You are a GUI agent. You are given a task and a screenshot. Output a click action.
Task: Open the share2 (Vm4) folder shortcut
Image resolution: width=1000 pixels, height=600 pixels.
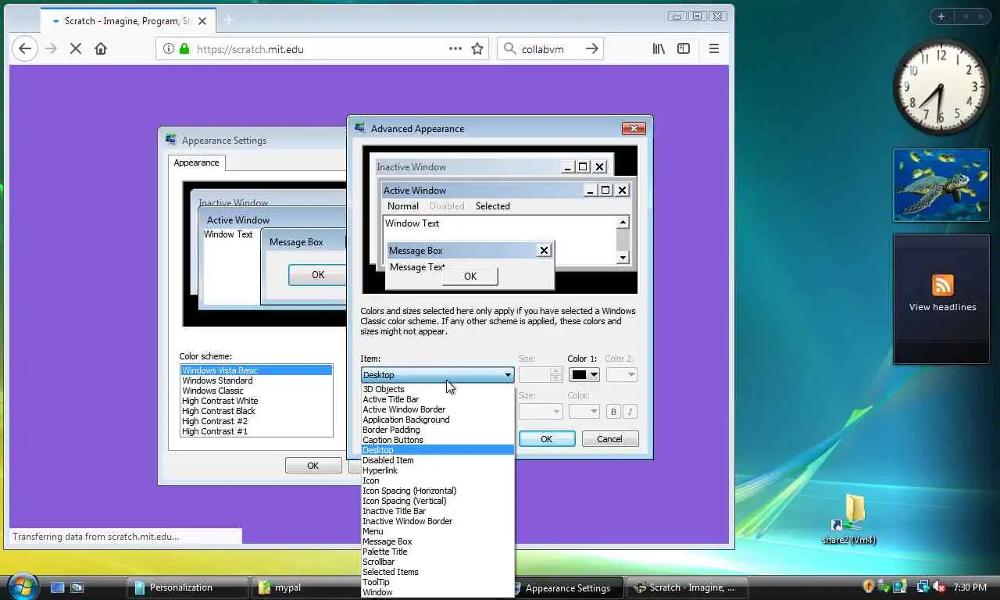click(x=849, y=520)
